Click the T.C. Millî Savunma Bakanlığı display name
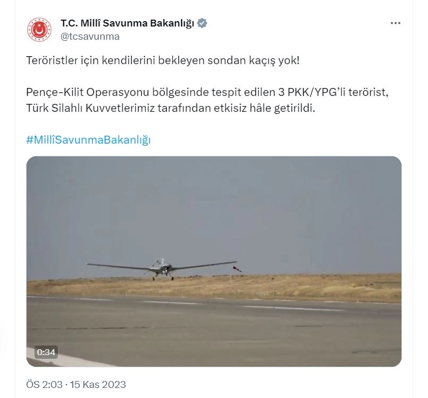This screenshot has height=398, width=428. [x=127, y=23]
